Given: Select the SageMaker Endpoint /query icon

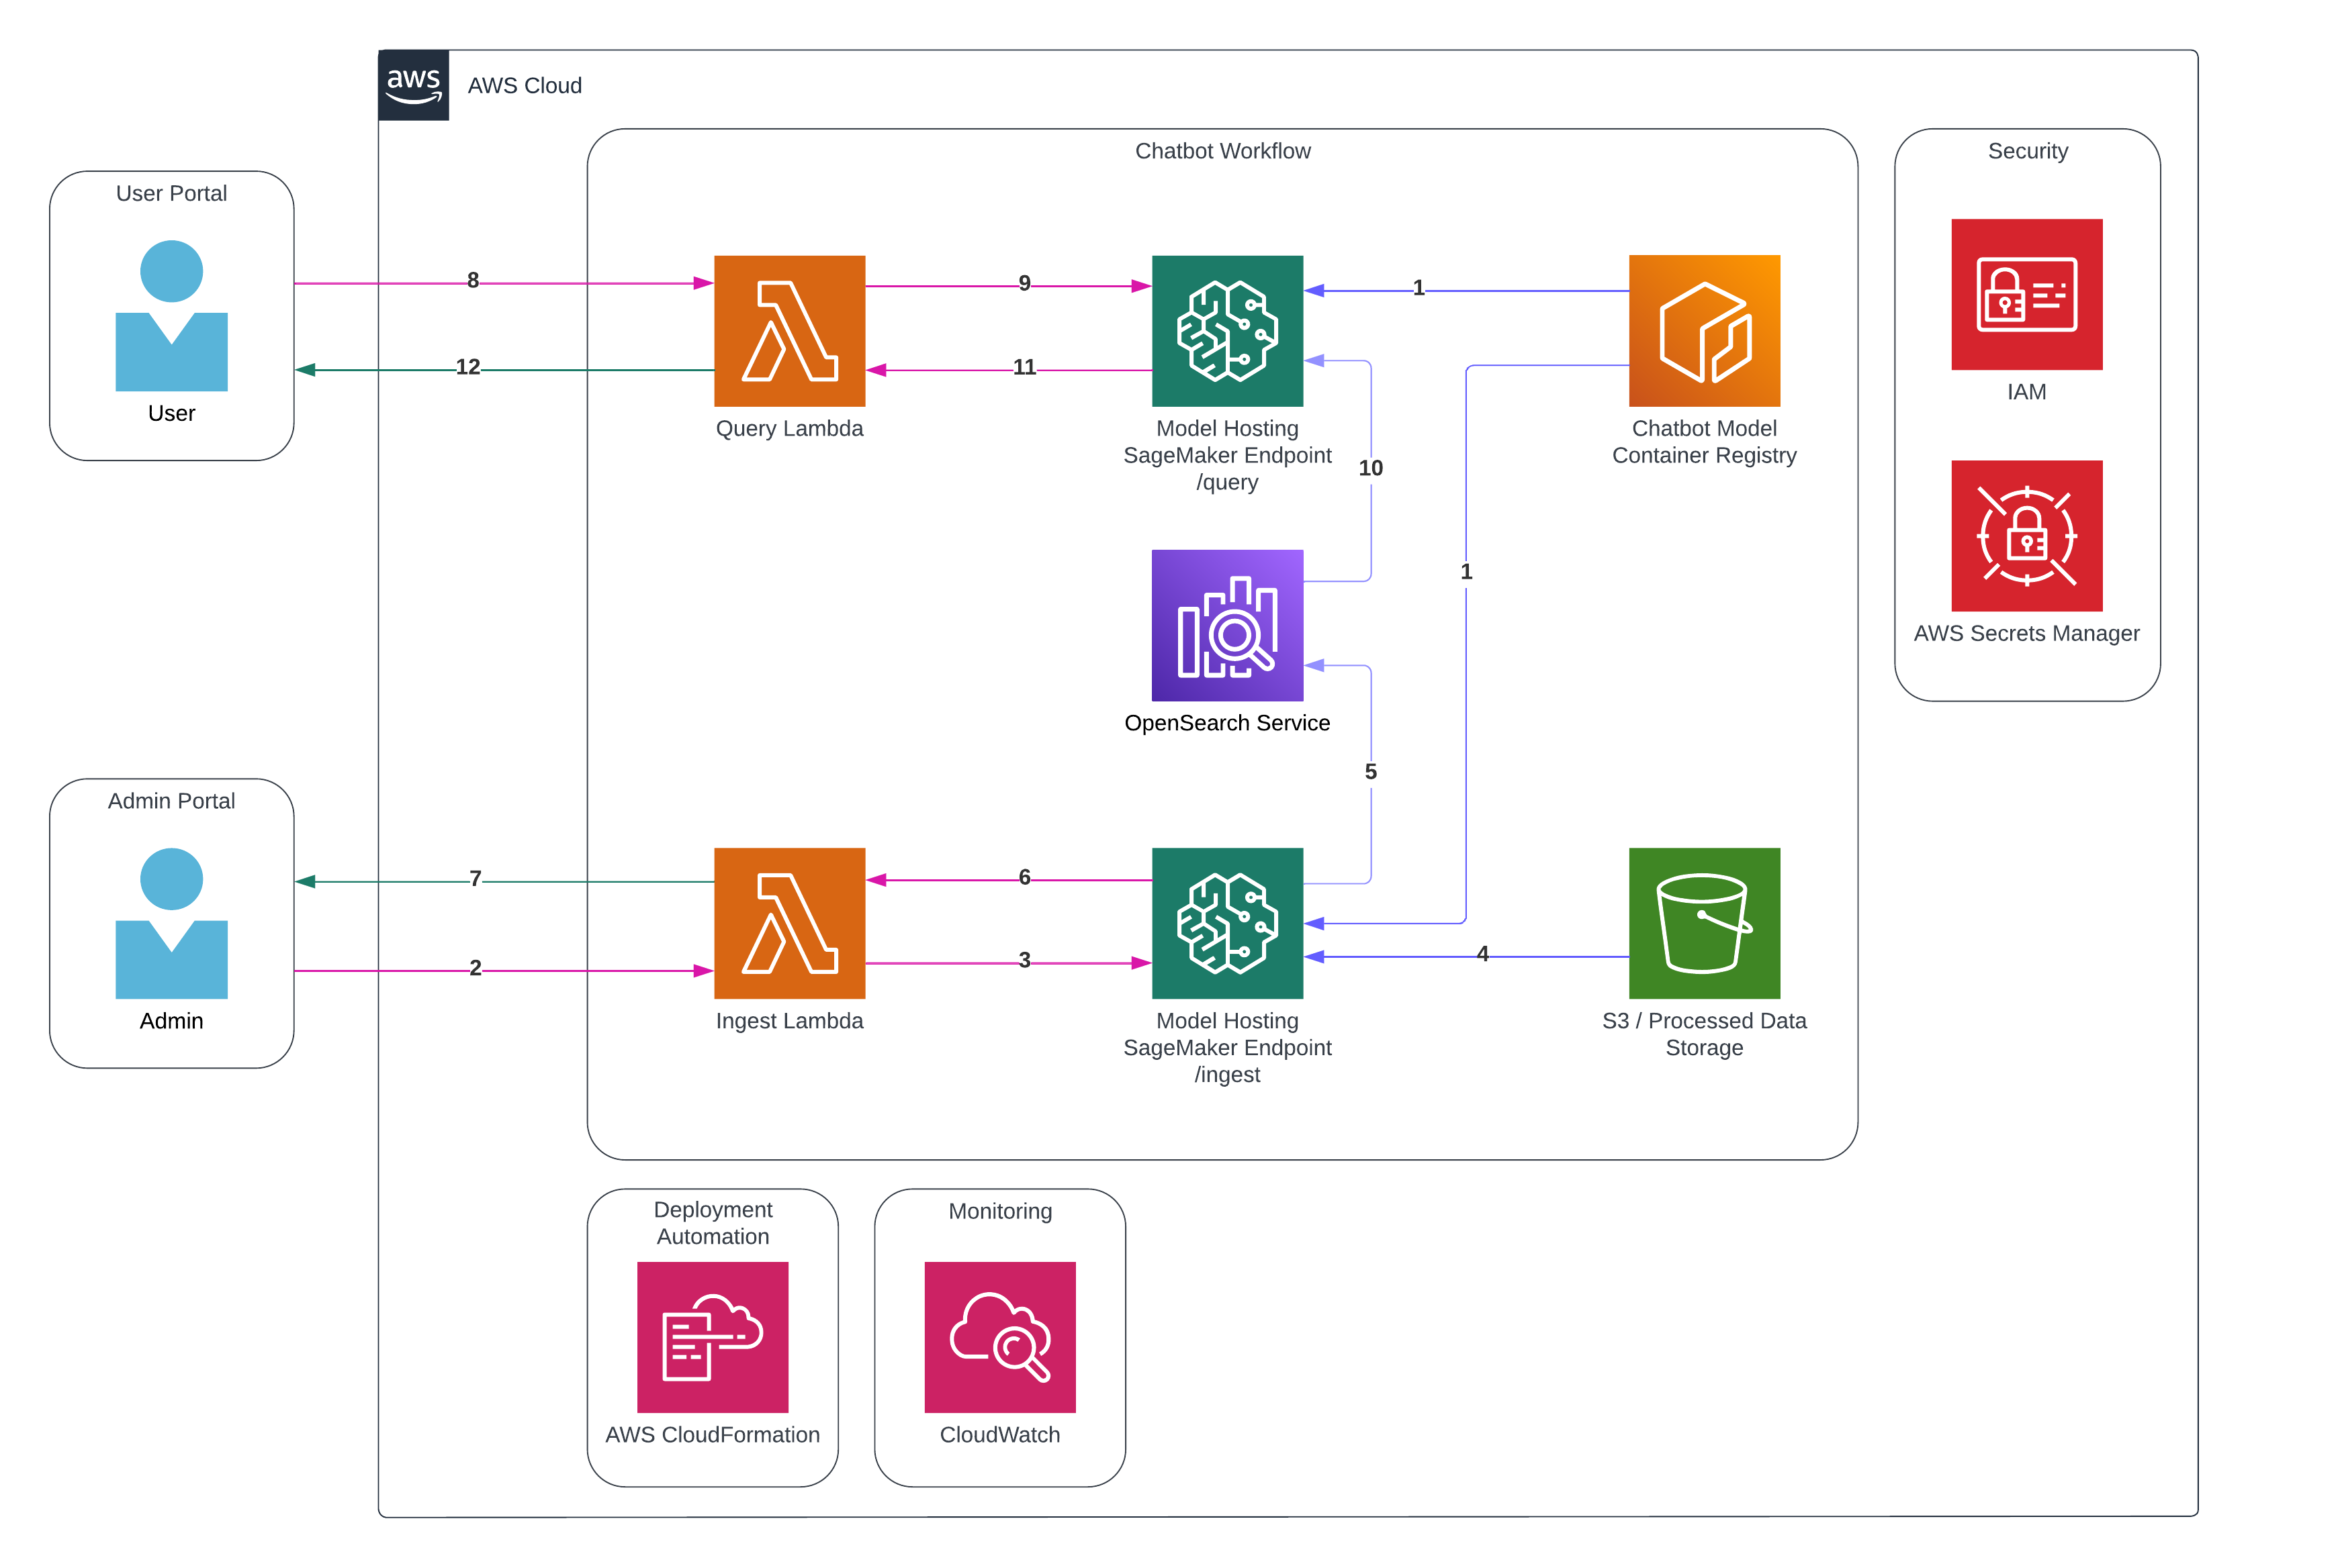Looking at the screenshot, I should 1228,331.
